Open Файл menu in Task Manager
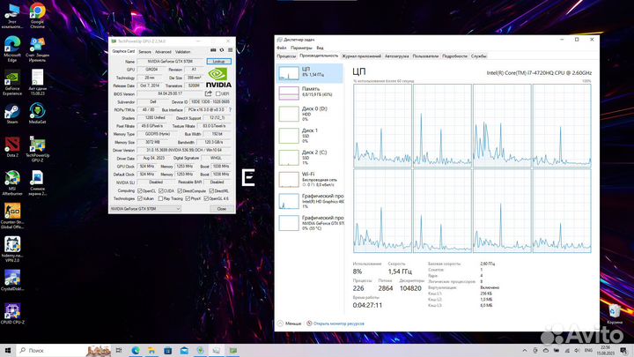Viewport: 634px width, 357px height. click(x=282, y=48)
